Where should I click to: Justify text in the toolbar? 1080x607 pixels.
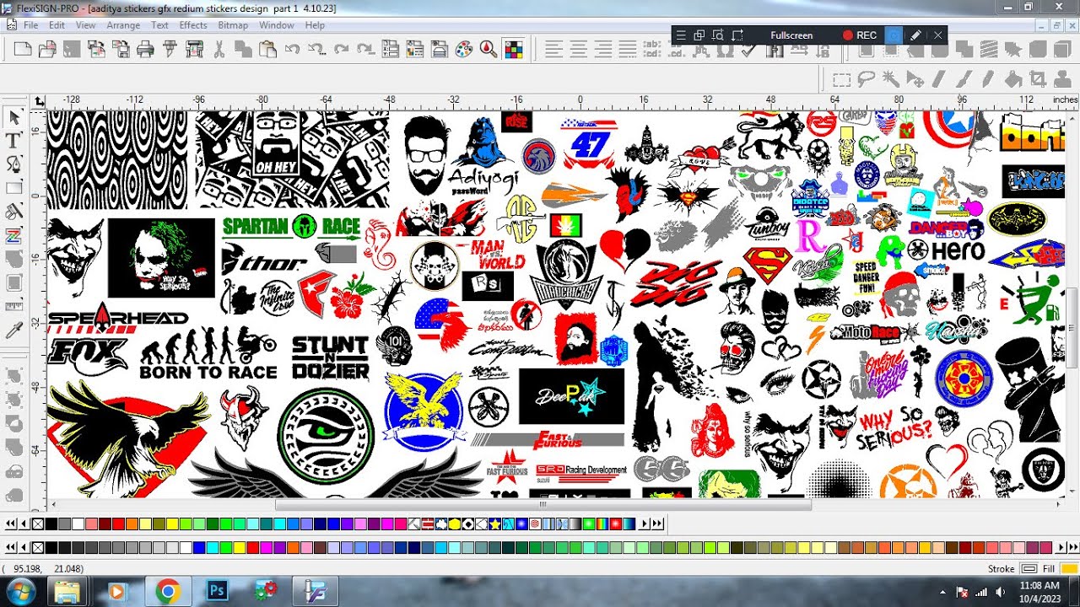tap(627, 49)
